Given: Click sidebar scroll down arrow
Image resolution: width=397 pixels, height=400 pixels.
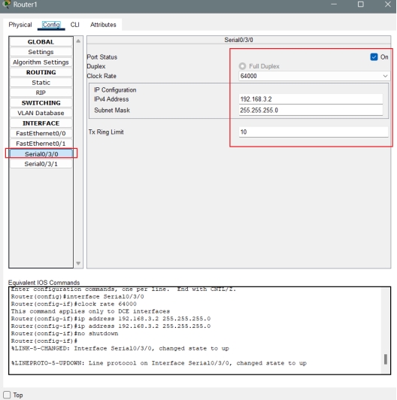Looking at the screenshot, I should [78, 263].
